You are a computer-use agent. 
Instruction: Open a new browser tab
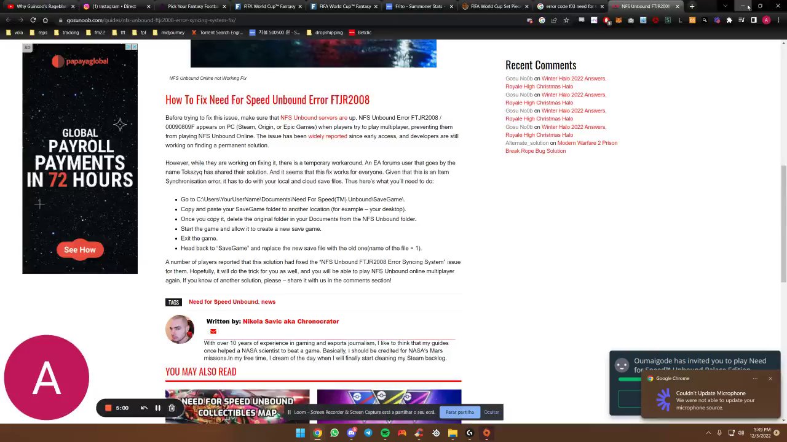(x=692, y=6)
